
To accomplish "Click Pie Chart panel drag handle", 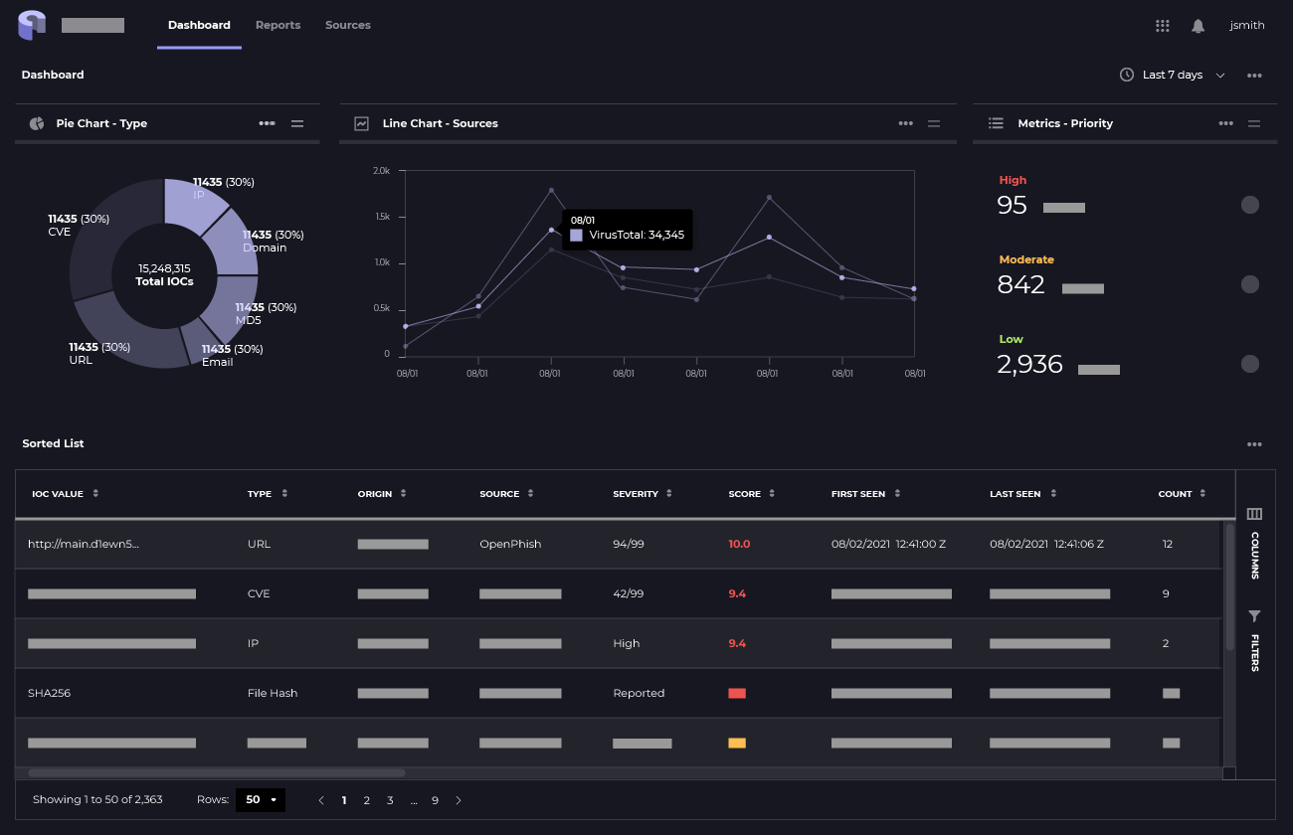I will pyautogui.click(x=296, y=123).
